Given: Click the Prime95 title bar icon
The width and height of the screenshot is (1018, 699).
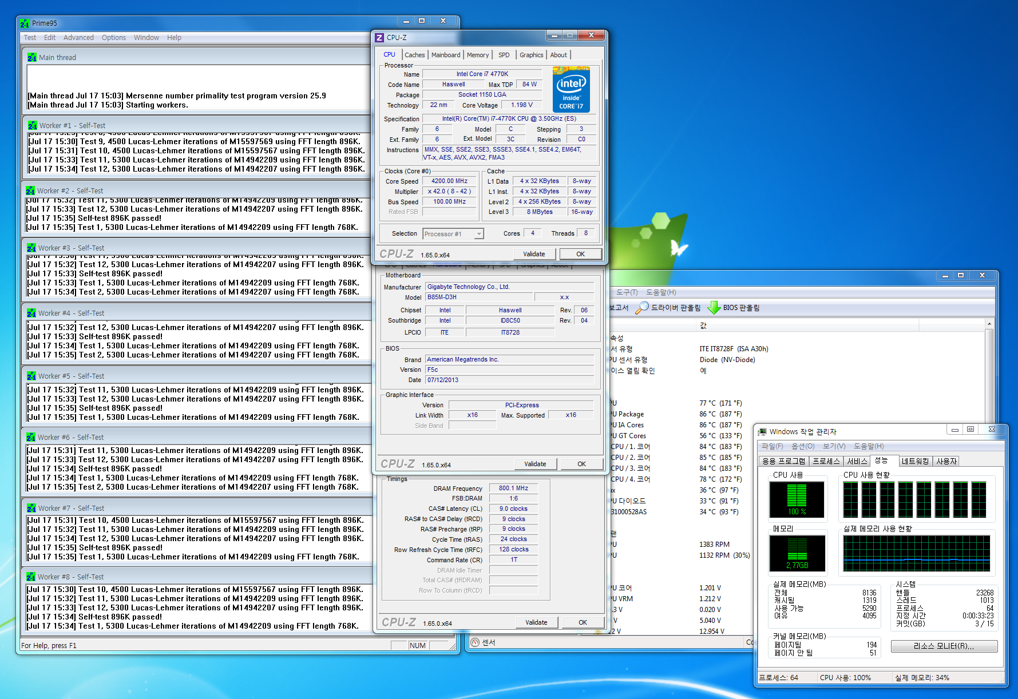Looking at the screenshot, I should pos(25,23).
